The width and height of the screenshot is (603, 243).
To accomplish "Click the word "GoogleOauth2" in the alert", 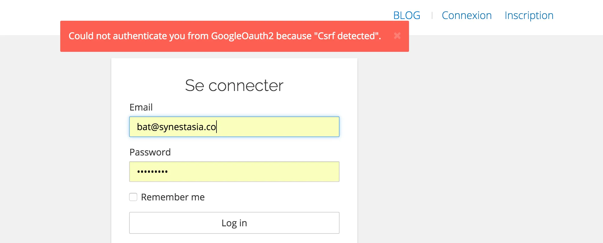I will (x=242, y=36).
